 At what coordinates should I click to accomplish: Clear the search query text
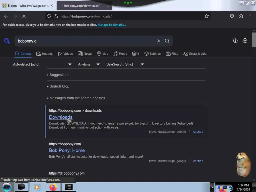(158, 41)
